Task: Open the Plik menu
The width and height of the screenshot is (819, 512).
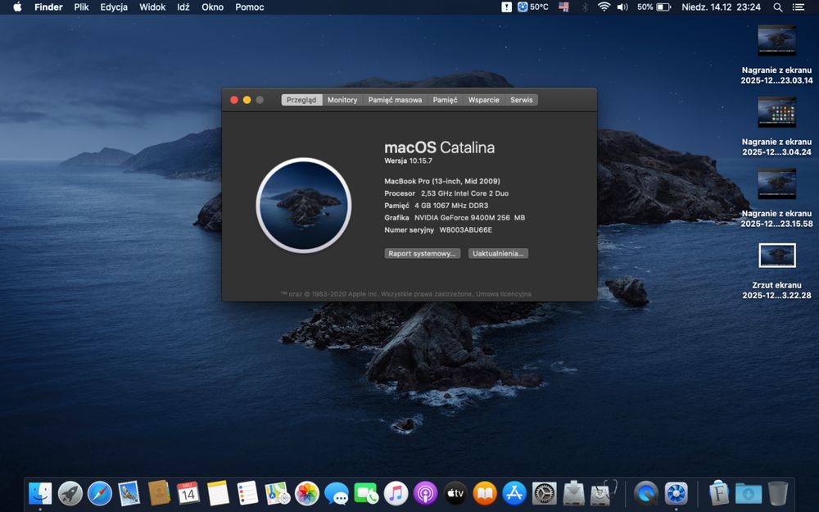Action: pos(81,7)
